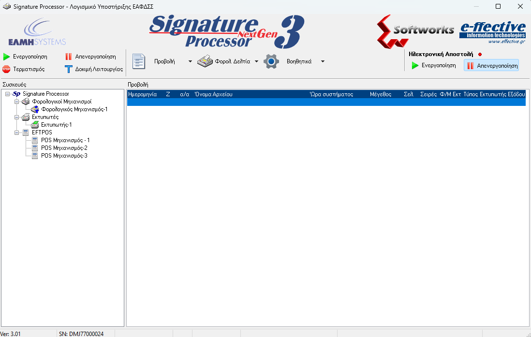The image size is (531, 337).
Task: Click the Softworks logo
Action: click(x=415, y=31)
